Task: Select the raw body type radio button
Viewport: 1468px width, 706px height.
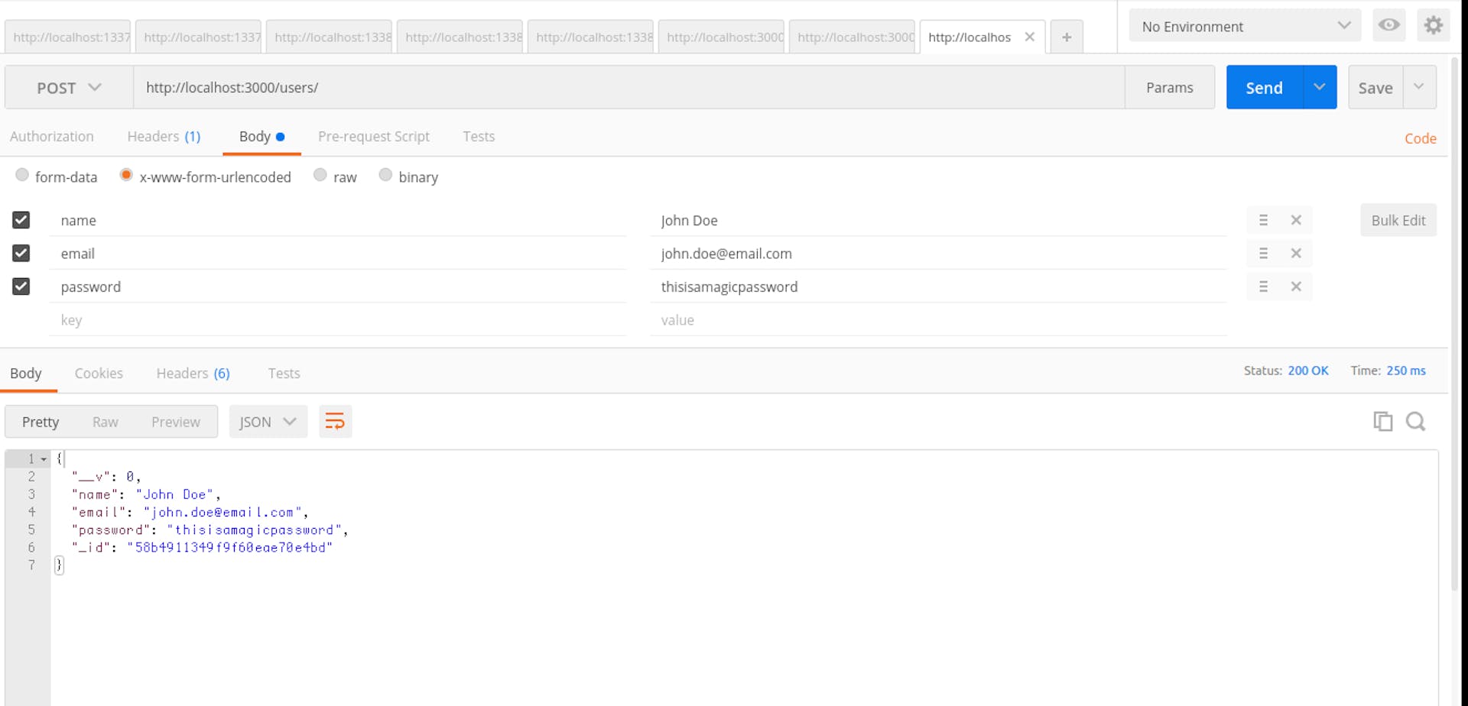Action: coord(320,175)
